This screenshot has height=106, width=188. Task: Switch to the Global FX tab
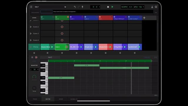(x=74, y=99)
